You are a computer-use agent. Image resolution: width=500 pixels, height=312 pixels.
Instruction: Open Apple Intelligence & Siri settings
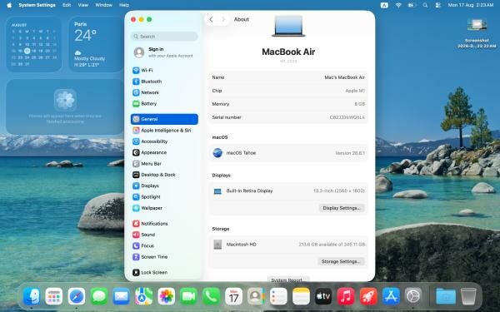pyautogui.click(x=164, y=131)
